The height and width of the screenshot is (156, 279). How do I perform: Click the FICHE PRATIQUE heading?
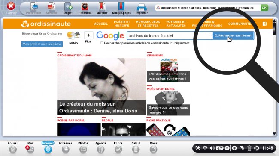[x=158, y=121]
